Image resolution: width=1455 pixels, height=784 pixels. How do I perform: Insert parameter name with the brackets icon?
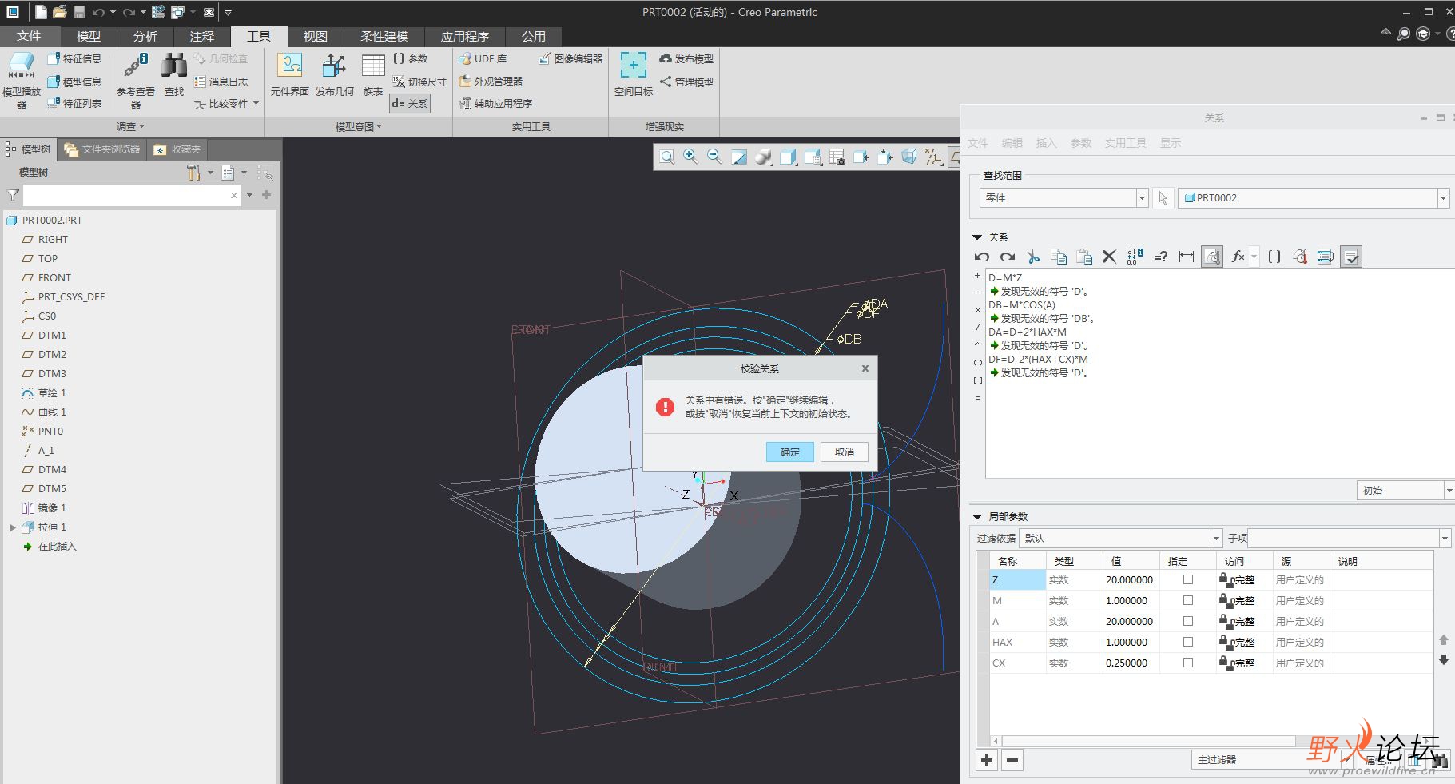(x=1274, y=257)
